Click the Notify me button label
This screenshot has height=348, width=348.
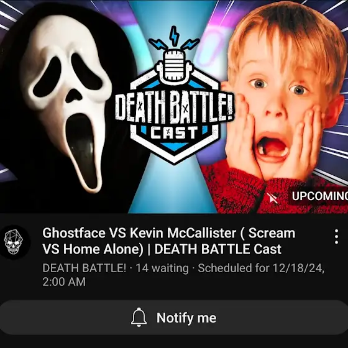(186, 318)
